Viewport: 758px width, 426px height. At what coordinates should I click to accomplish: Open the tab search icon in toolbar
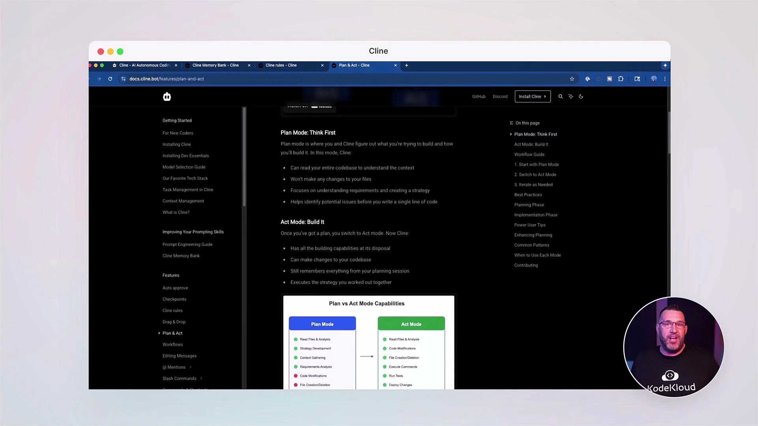pos(637,79)
